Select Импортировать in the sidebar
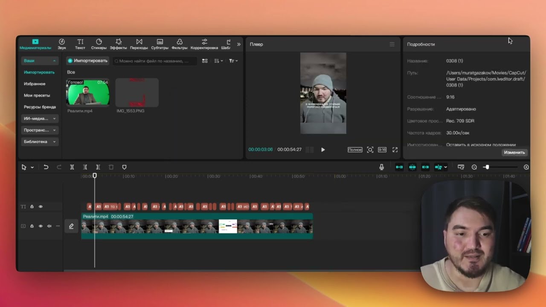 coord(39,72)
